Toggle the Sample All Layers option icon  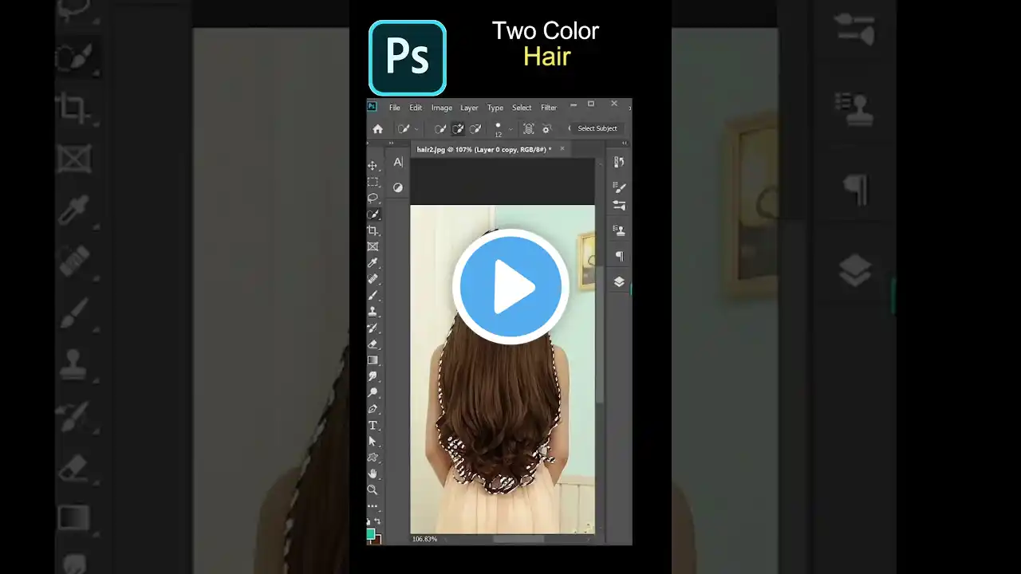(528, 128)
